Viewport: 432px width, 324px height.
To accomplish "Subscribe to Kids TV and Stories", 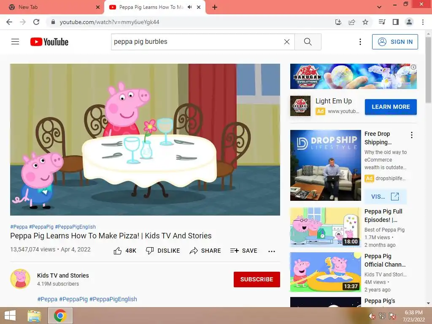I will 257,279.
